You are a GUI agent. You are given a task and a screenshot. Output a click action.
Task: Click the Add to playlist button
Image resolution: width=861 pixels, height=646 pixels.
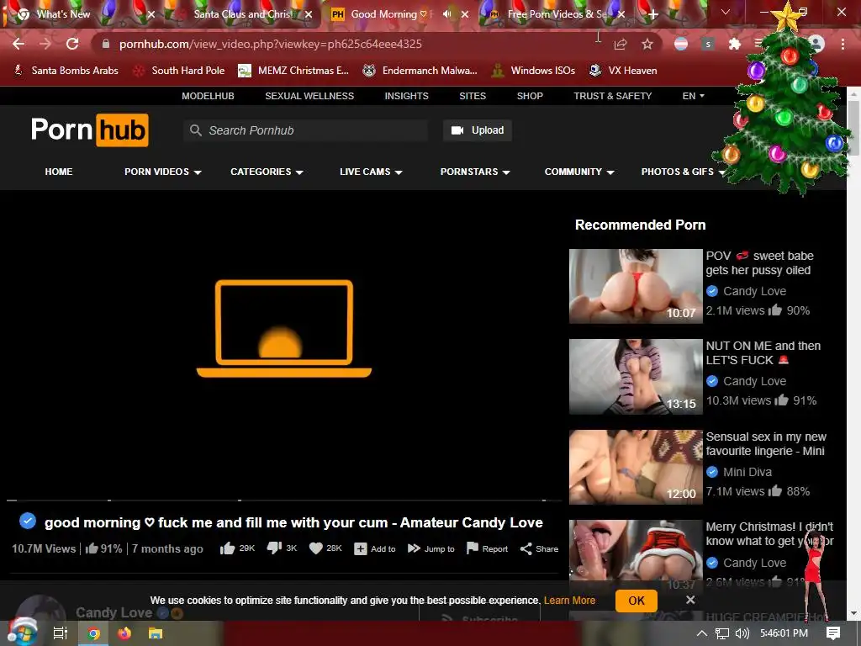374,548
